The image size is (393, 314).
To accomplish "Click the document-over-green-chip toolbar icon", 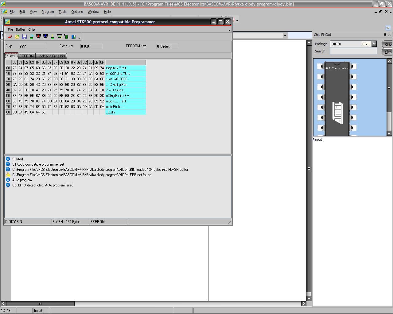I will [x=31, y=37].
